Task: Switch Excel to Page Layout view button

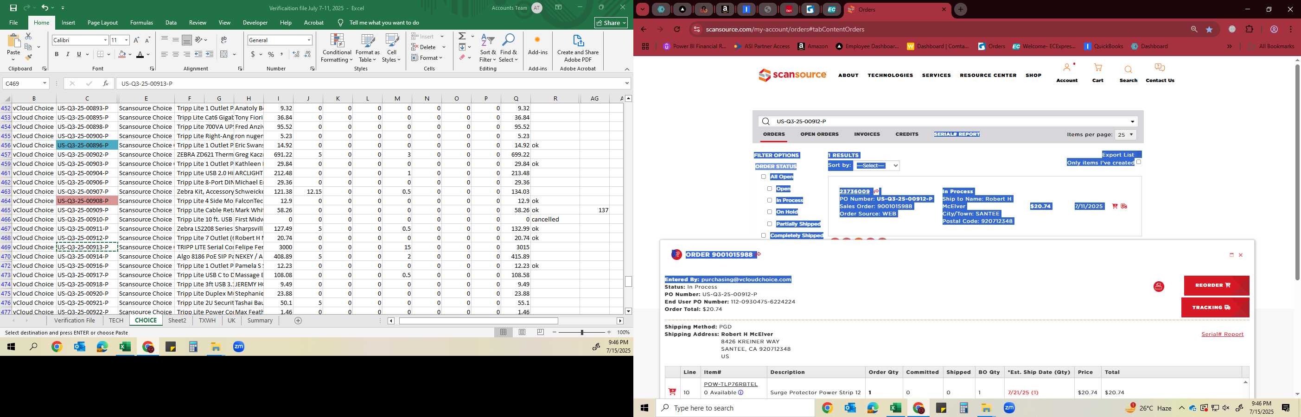Action: [x=522, y=332]
